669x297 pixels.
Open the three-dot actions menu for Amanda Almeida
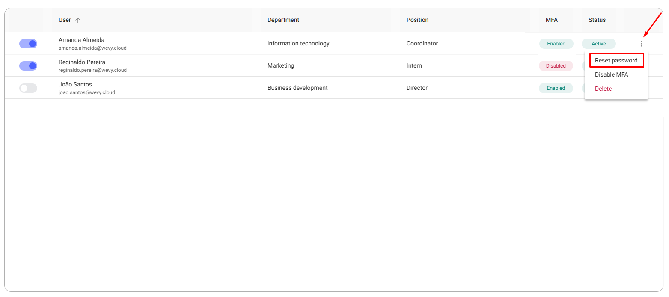641,44
